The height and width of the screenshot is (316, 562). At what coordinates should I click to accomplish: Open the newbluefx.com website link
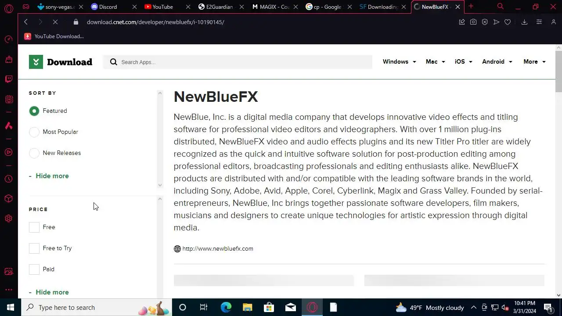pos(218,249)
